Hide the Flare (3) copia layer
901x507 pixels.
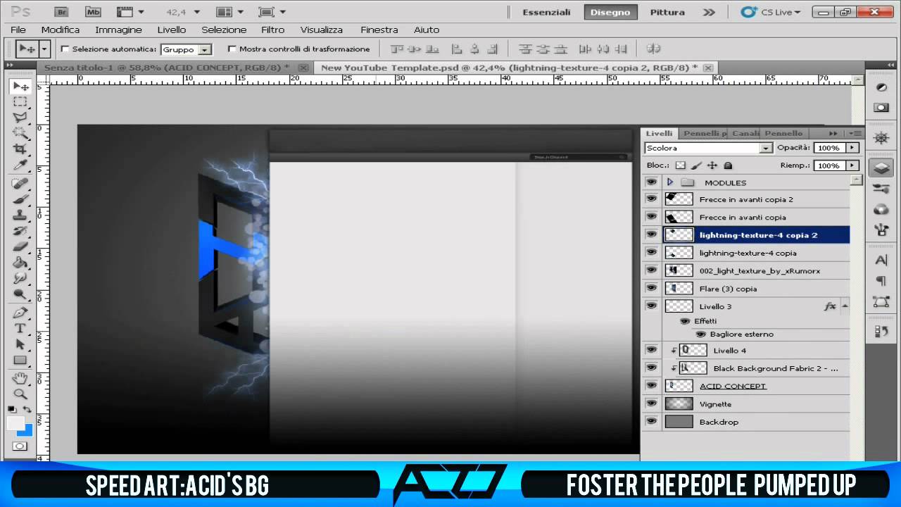(x=651, y=288)
